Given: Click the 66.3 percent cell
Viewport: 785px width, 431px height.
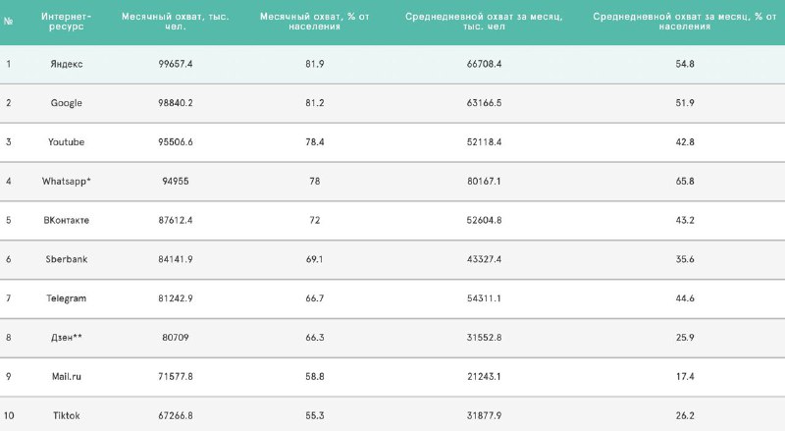Looking at the screenshot, I should (x=314, y=338).
